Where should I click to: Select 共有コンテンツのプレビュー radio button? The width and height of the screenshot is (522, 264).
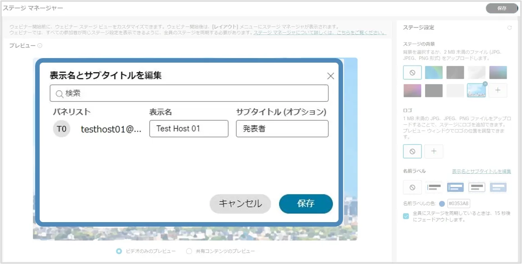[189, 251]
